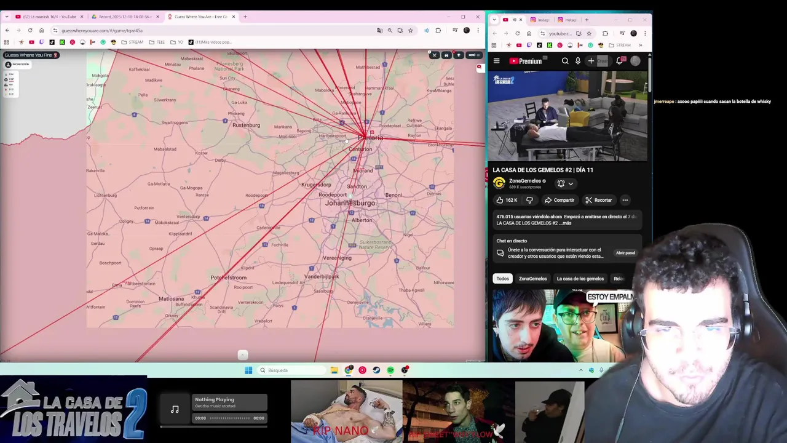
Task: Open more actions for the YouTube video
Action: pyautogui.click(x=625, y=200)
